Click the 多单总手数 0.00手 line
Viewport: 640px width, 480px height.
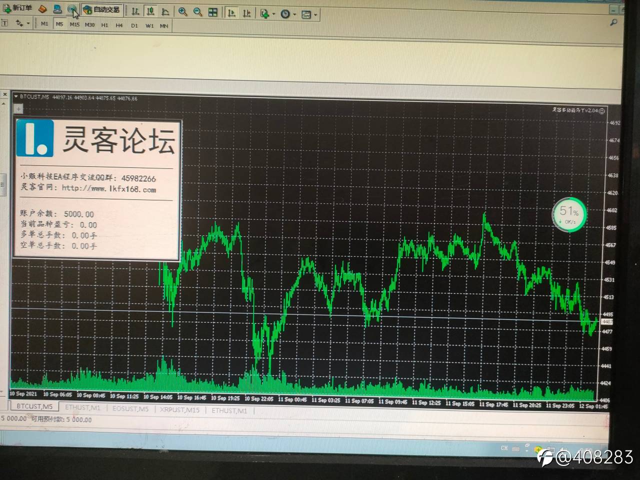(x=58, y=235)
